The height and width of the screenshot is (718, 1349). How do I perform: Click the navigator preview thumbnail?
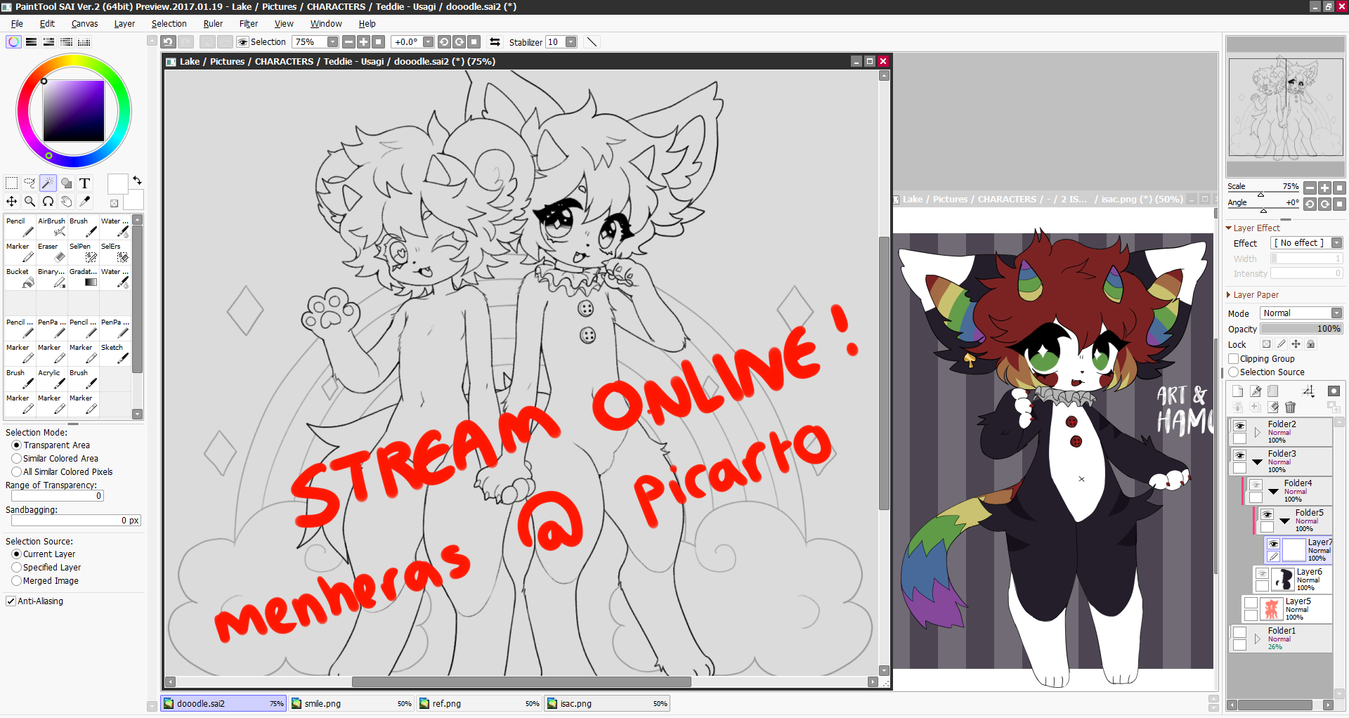[x=1285, y=107]
